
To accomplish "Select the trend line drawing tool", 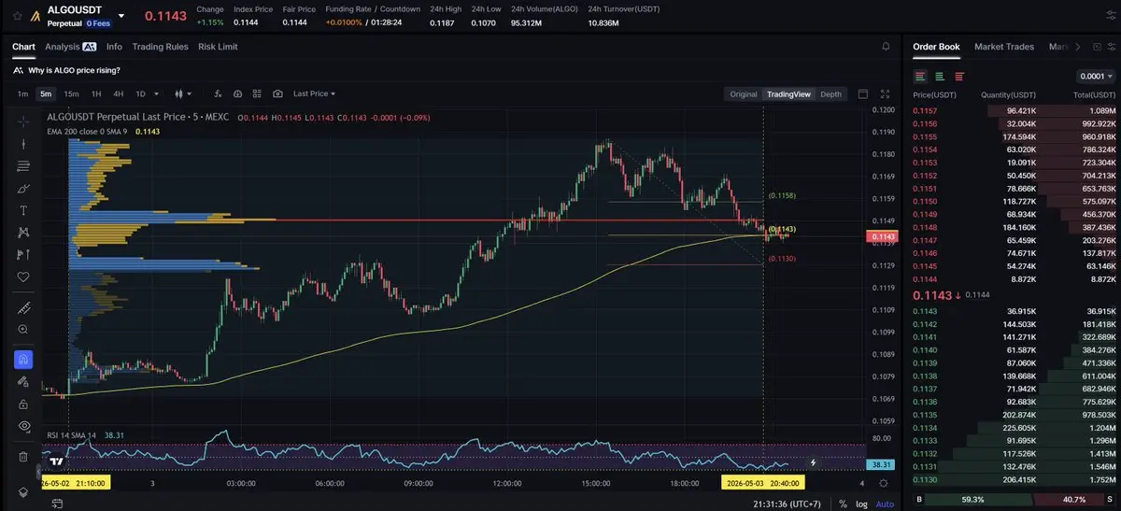I will [x=23, y=144].
